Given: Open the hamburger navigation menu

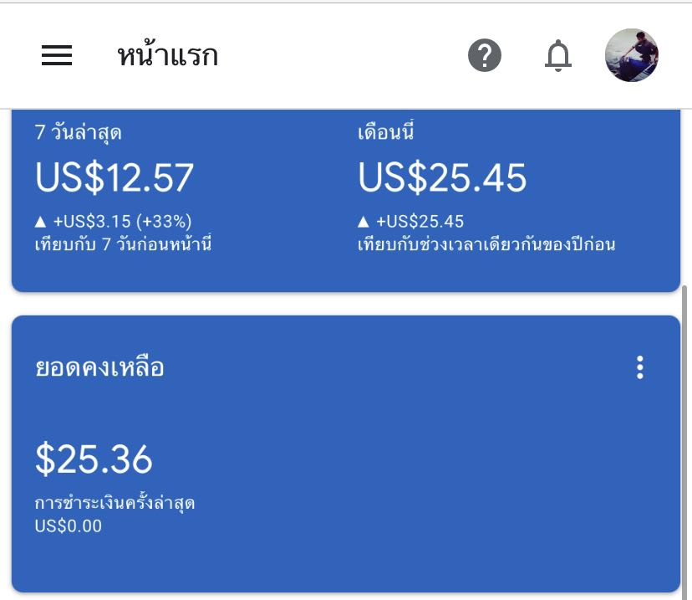Looking at the screenshot, I should (x=57, y=55).
